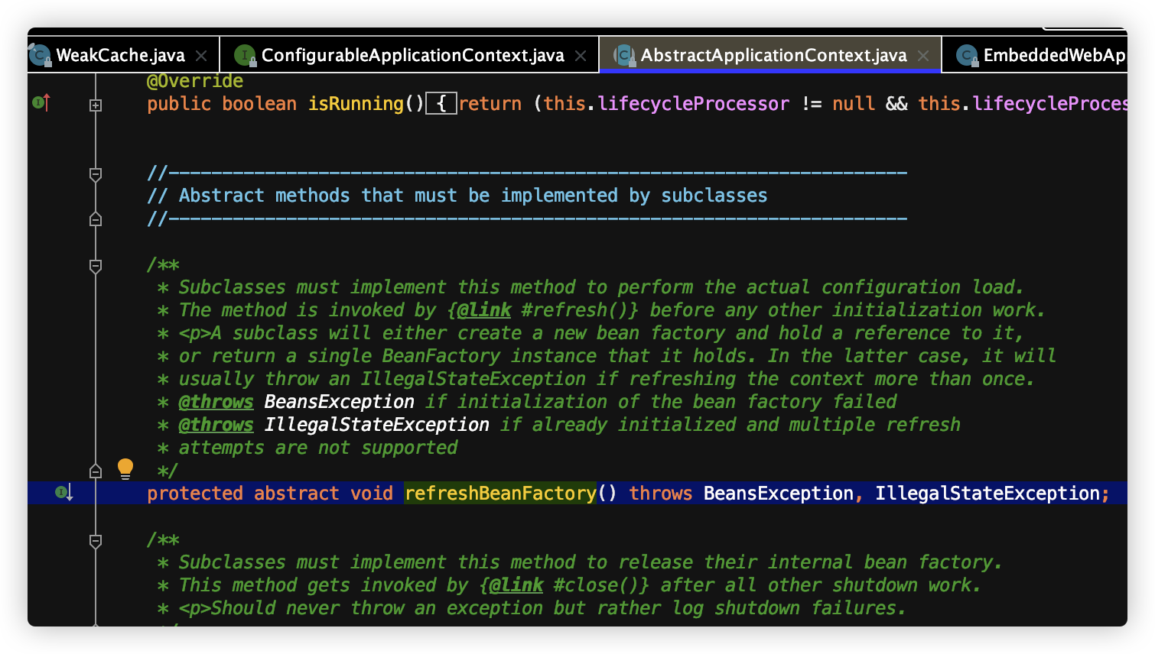The image size is (1155, 654).
Task: Collapse the fold at the Javadoc closing marker
Action: tap(96, 471)
